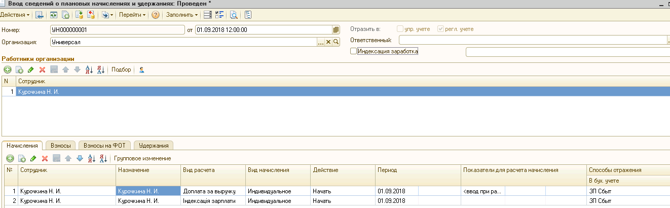Move the accrual row down with blue arrow
Screen dimensions: 670x208
[x=79, y=158]
